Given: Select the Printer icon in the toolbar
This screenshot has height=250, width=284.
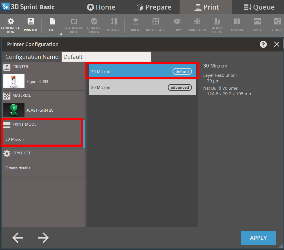Looking at the screenshot, I should [x=30, y=25].
